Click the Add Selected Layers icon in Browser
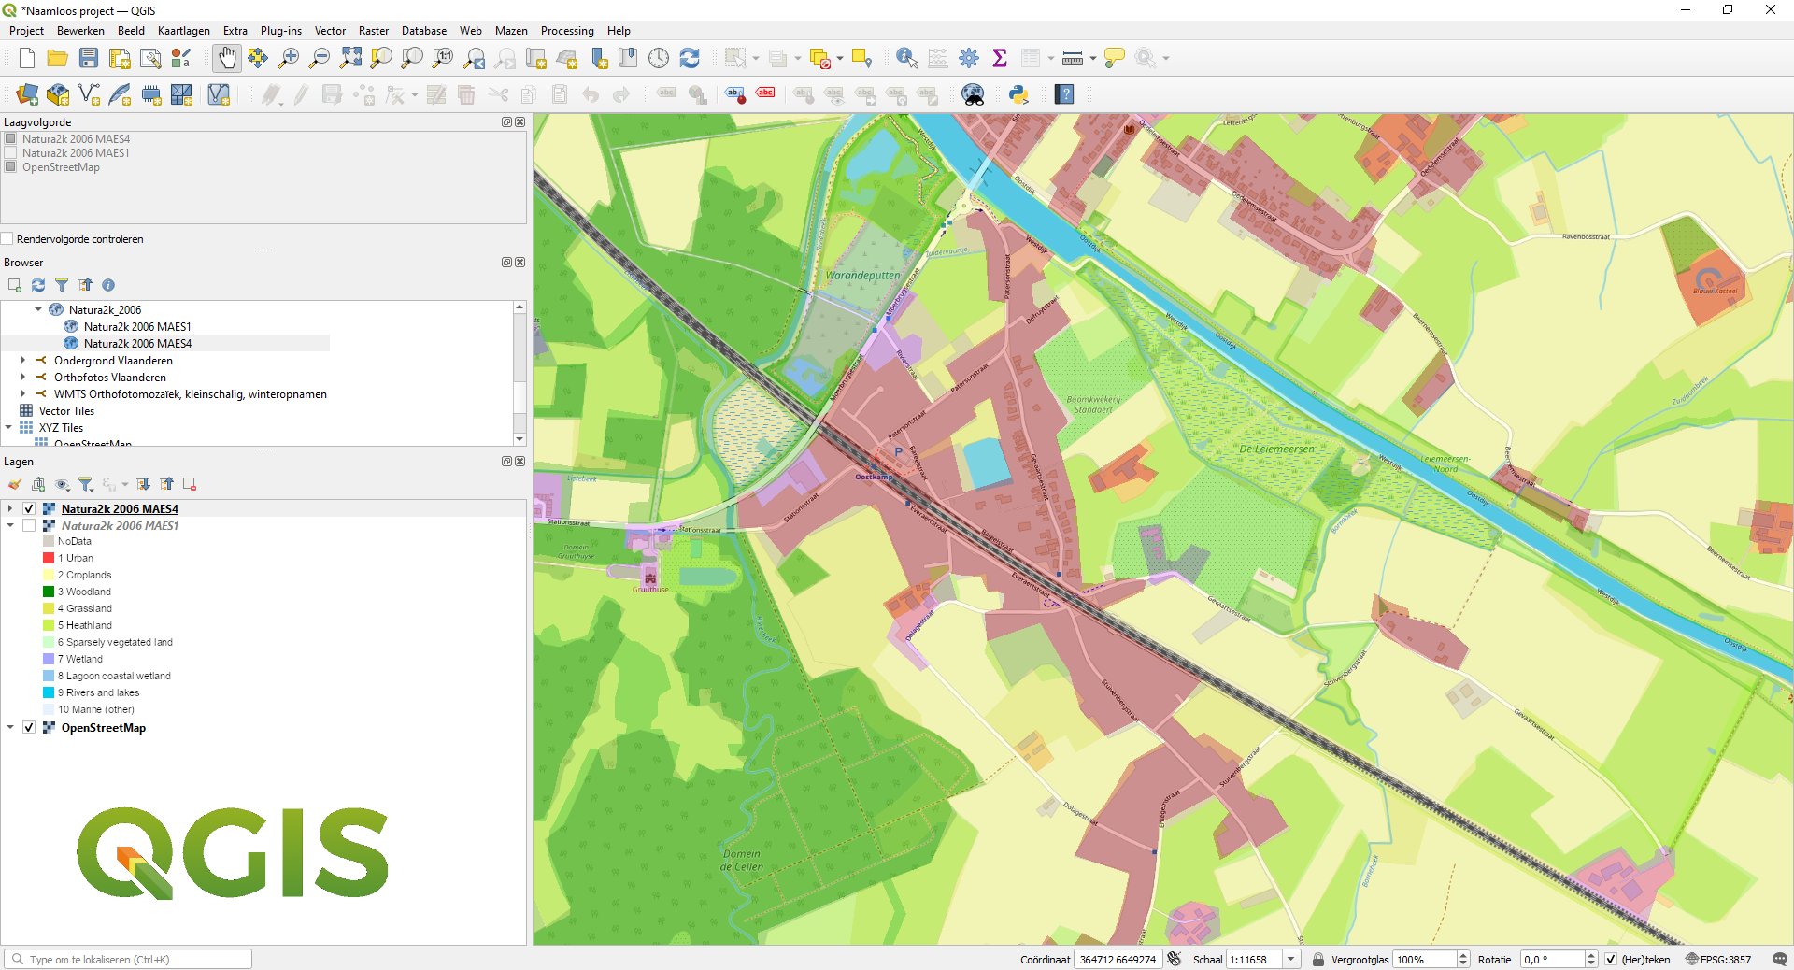The height and width of the screenshot is (970, 1794). [15, 285]
